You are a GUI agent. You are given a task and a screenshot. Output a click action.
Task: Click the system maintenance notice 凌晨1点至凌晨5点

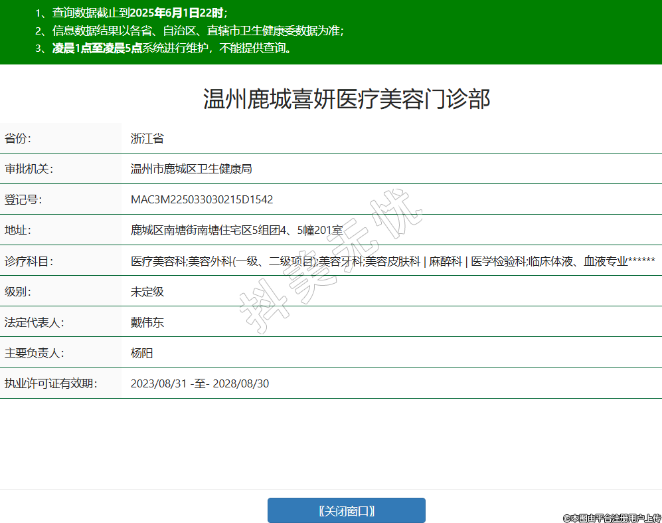coord(97,48)
